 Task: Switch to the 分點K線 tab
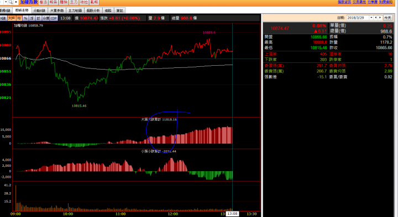click(x=39, y=10)
